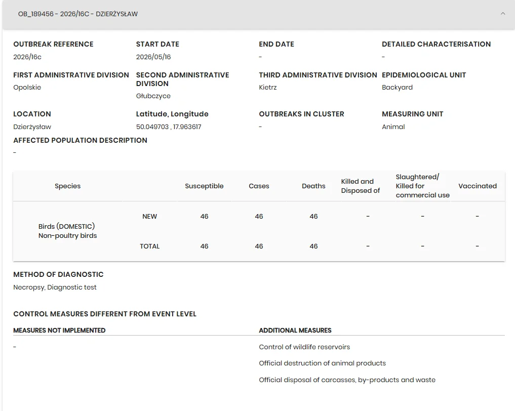Viewport: 515px width, 411px height.
Task: Select the NEW row label
Action: click(149, 216)
